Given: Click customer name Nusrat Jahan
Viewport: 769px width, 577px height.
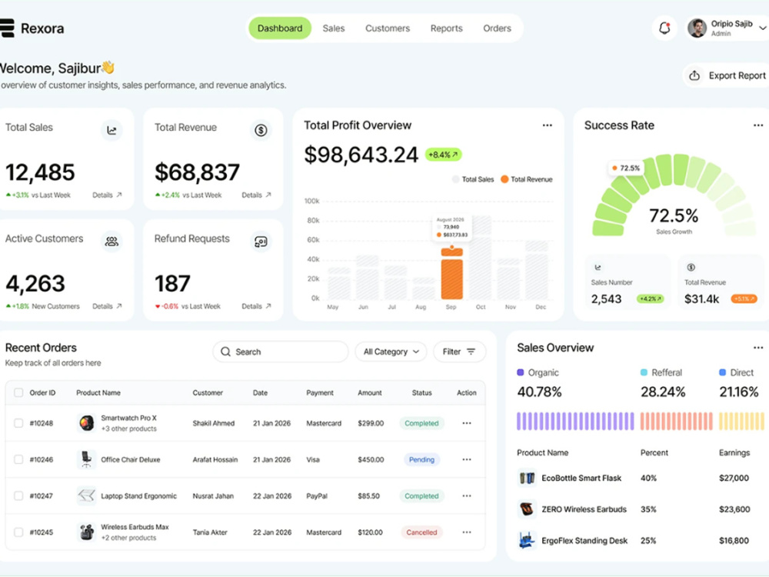Looking at the screenshot, I should (x=213, y=495).
